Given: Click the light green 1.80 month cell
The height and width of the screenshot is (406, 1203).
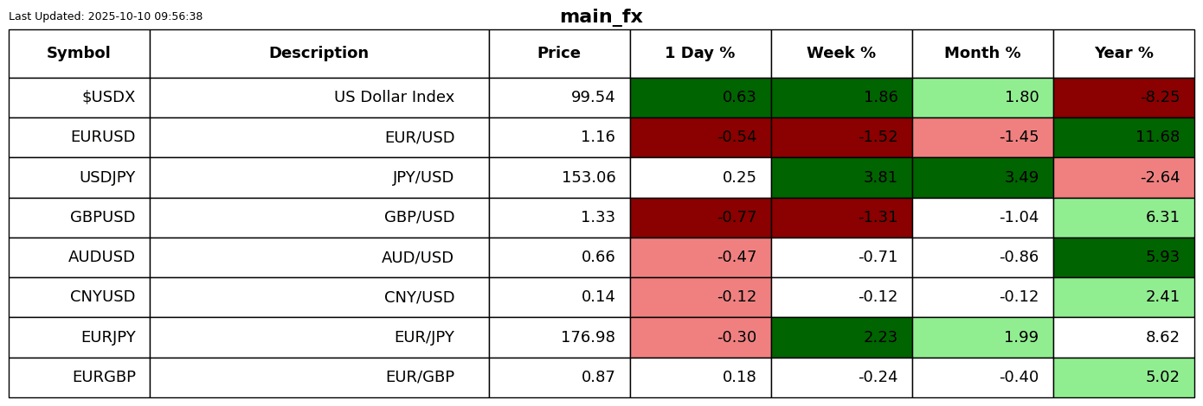Looking at the screenshot, I should coord(982,98).
